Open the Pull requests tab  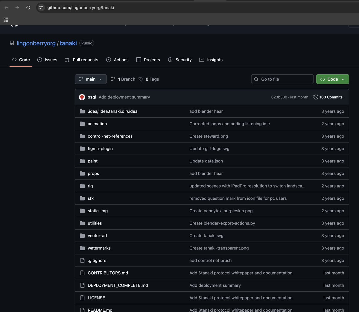pos(82,60)
